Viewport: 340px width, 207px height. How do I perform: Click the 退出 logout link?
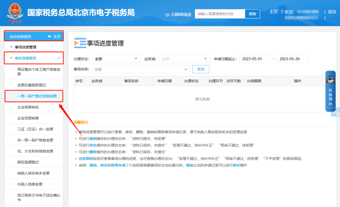(x=331, y=11)
